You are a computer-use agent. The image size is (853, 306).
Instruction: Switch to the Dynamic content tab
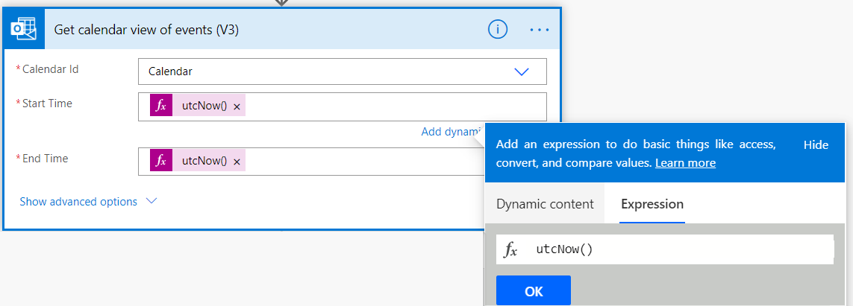(x=545, y=204)
